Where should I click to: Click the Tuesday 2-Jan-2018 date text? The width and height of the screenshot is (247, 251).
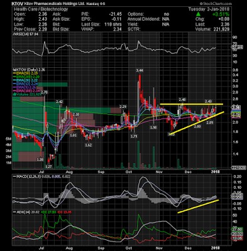(x=209, y=9)
